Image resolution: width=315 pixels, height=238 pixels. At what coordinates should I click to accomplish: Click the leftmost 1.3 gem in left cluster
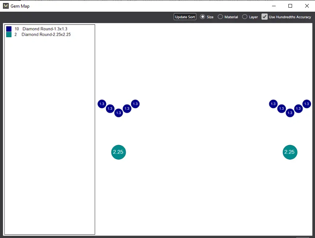pos(102,104)
